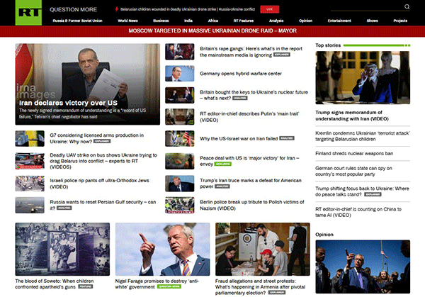Click the Top stories Trump photo
The image size is (425, 297).
[x=363, y=77]
